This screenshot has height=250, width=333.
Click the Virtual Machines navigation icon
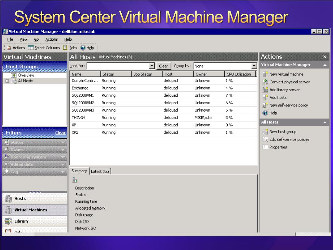(8, 210)
